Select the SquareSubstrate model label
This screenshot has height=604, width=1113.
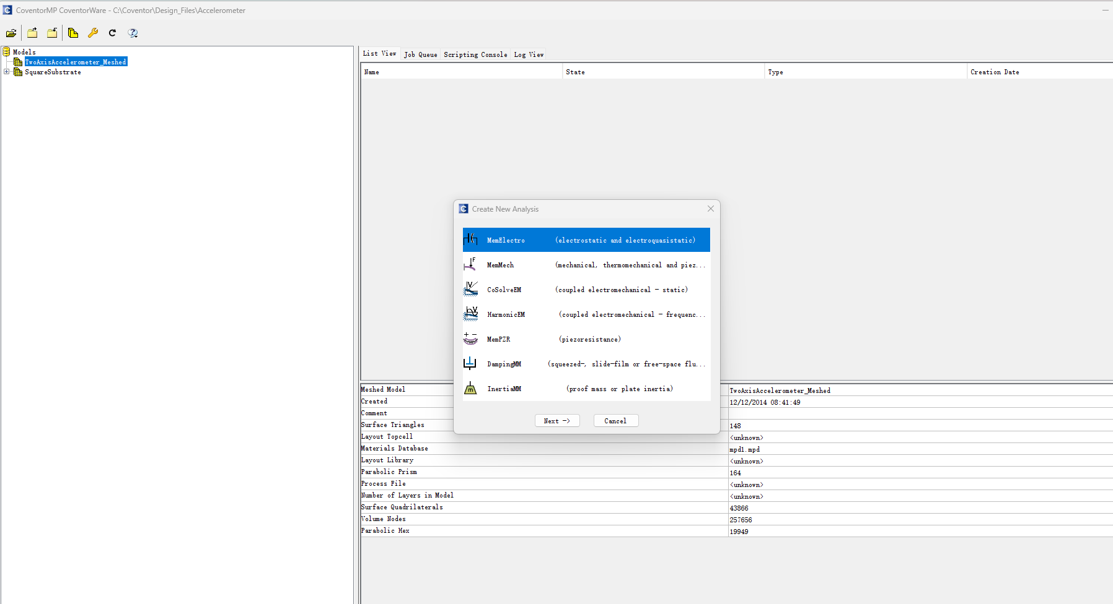click(53, 72)
